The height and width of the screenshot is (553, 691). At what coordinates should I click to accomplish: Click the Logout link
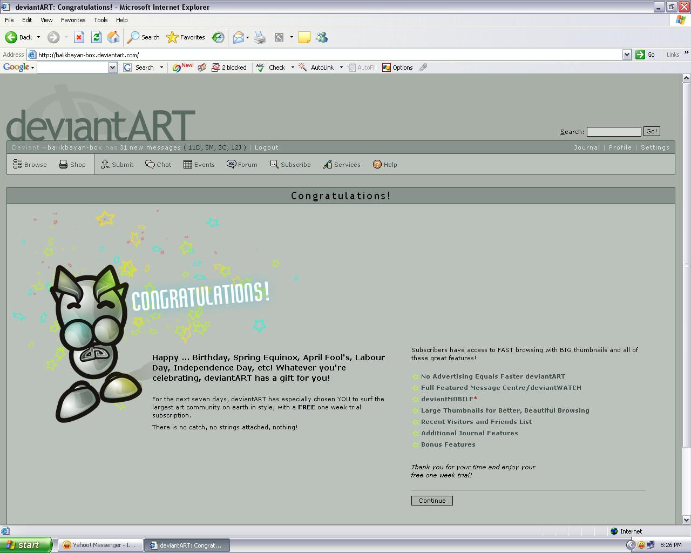coord(267,147)
